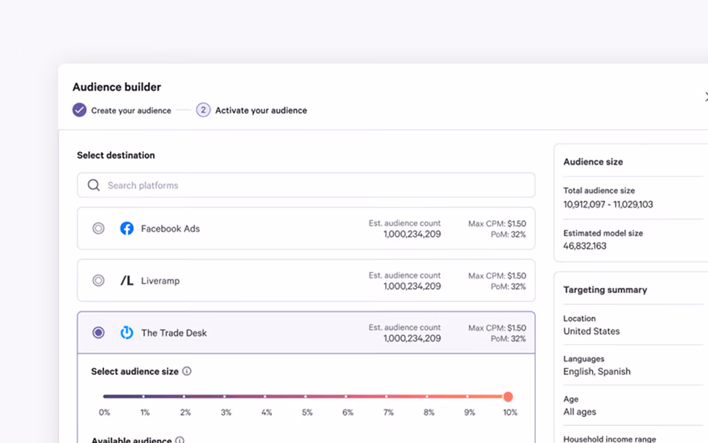Set audience size slider to 5%
Screen dimensions: 708x443
pos(306,396)
